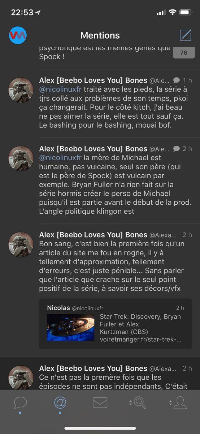This screenshot has width=200, height=434.
Task: Tap Alex Bones avatar on the 1 h tweet
Action: coord(21,90)
